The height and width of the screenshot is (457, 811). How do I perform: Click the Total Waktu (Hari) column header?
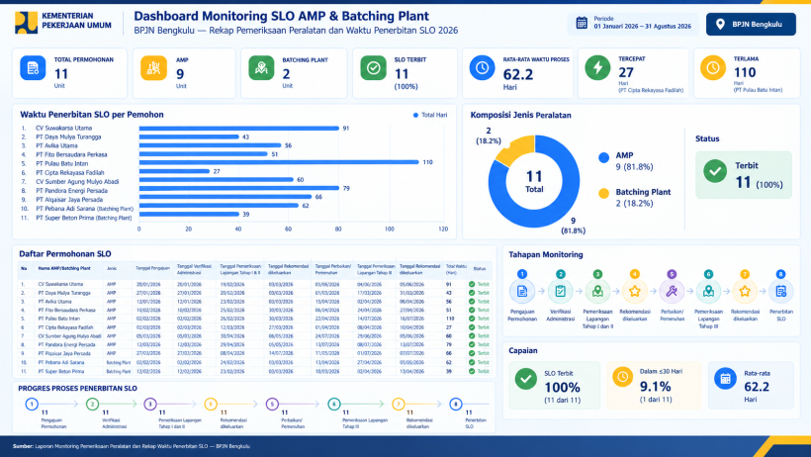tap(456, 269)
